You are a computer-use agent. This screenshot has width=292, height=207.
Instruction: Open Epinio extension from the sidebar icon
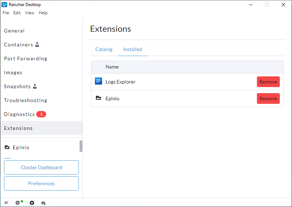click(7, 147)
